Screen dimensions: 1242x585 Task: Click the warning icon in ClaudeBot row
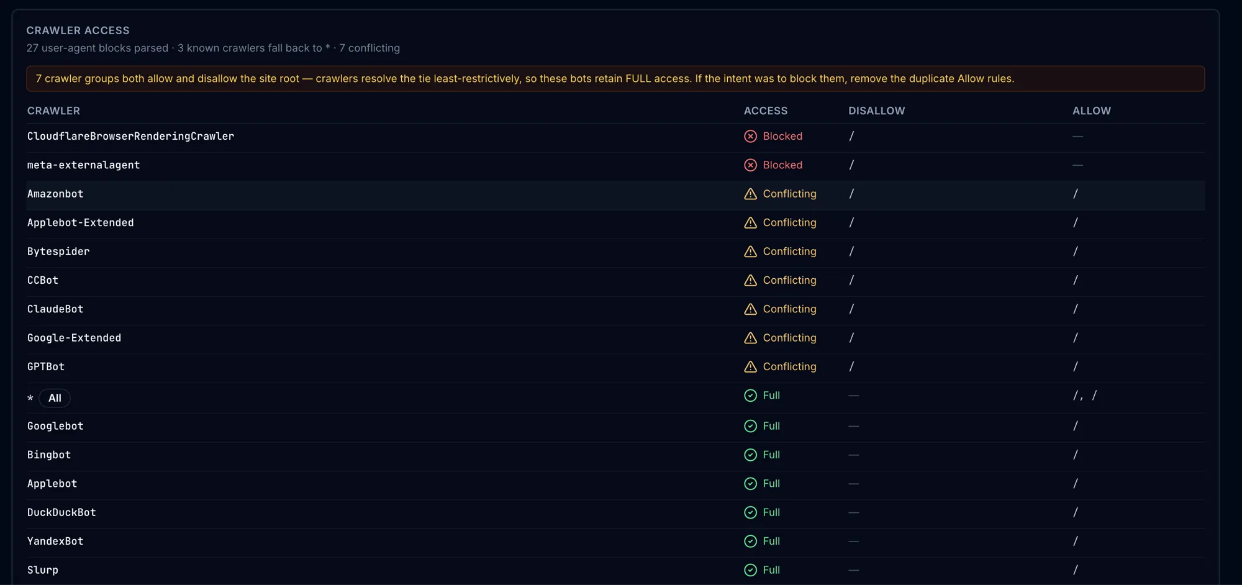(x=750, y=309)
